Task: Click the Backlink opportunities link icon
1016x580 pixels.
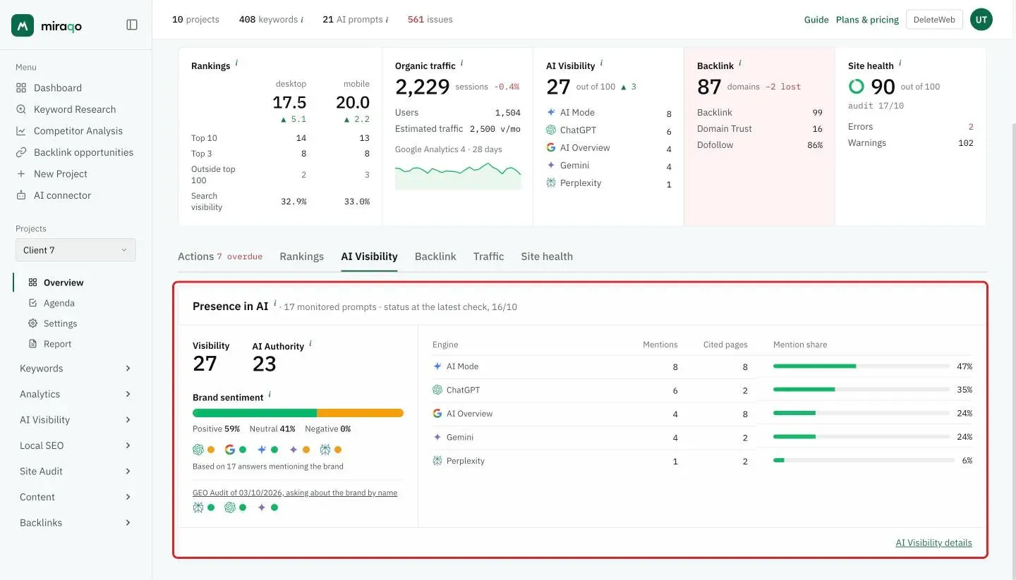Action: tap(21, 152)
